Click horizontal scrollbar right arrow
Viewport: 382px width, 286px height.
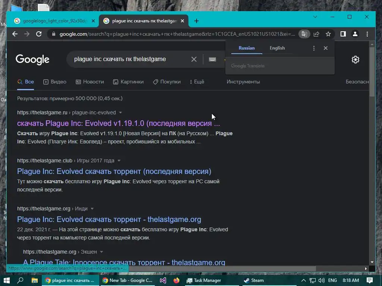pyautogui.click(x=366, y=268)
